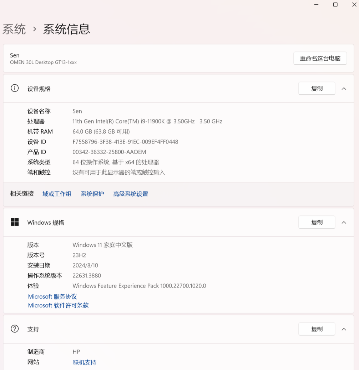359x370 pixels.
Task: Go back to 系统 in the breadcrumb
Action: pos(14,29)
